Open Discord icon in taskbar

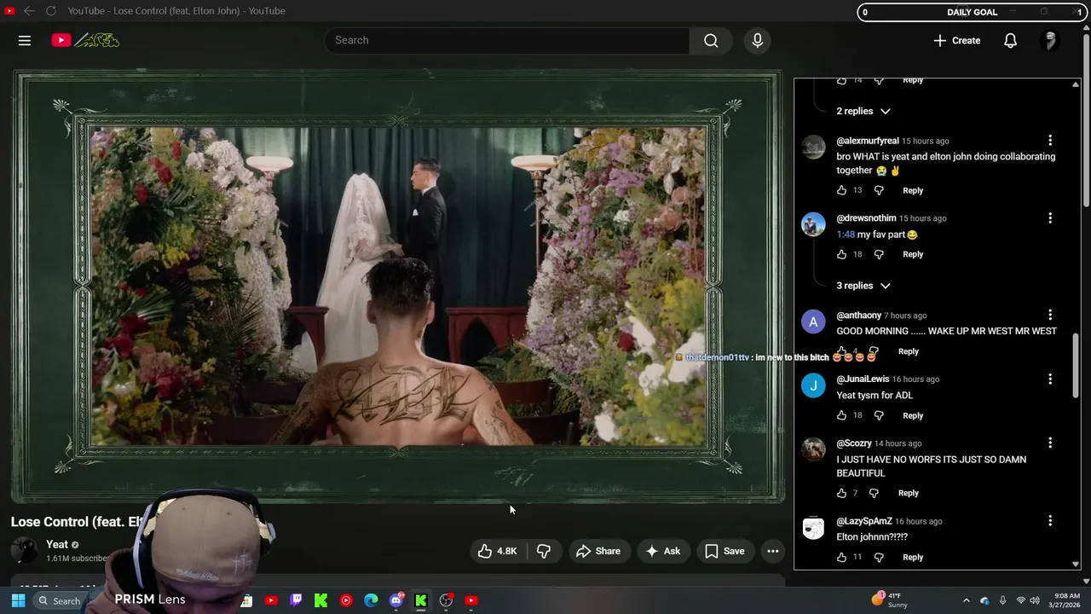[x=395, y=600]
